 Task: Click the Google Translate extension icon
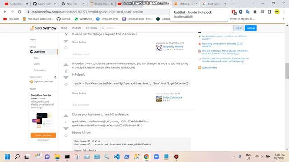[x=248, y=12]
